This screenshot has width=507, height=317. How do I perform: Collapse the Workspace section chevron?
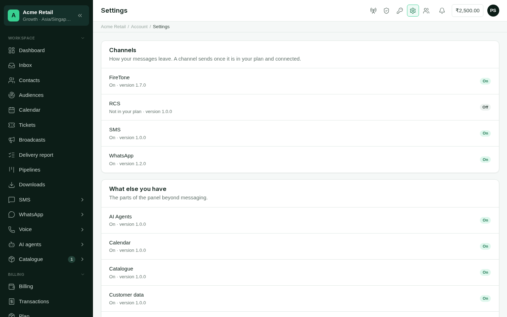tap(83, 38)
